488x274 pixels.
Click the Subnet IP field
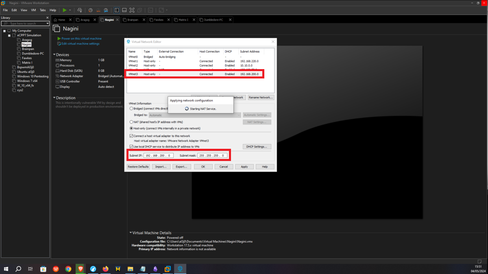pos(159,155)
